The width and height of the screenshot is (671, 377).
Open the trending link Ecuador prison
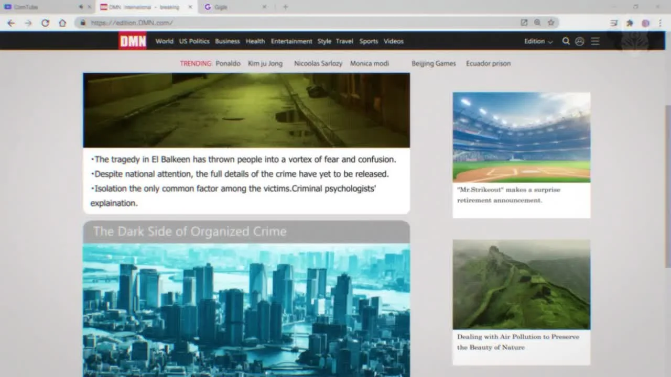488,63
